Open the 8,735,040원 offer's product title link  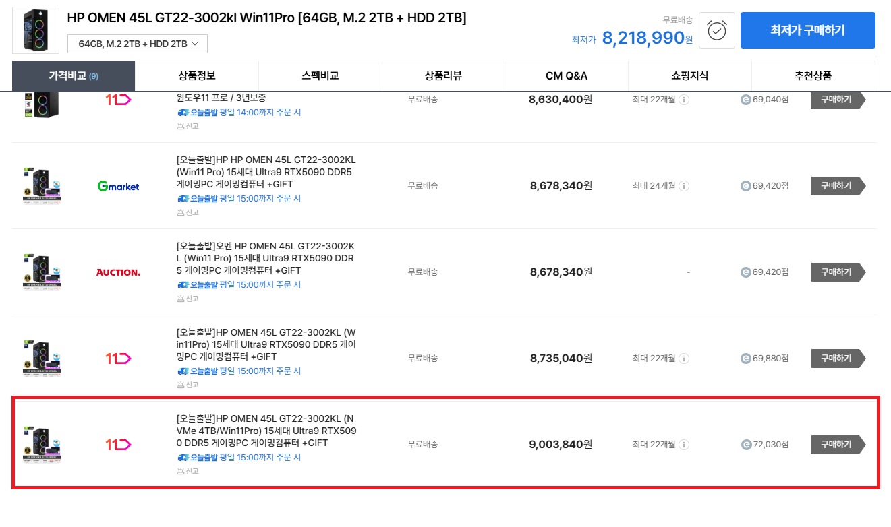(x=266, y=344)
